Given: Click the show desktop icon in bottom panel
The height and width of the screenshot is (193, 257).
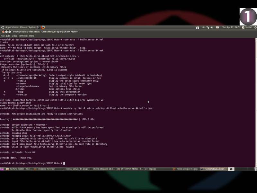Looking at the screenshot, I should pos(2,169).
